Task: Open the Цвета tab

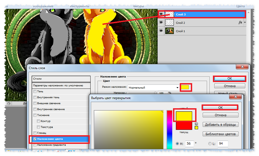Action: [240, 6]
